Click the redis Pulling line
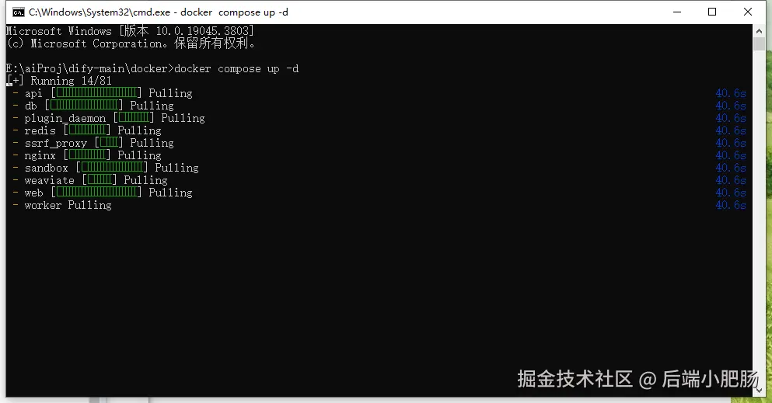The image size is (772, 403). tap(87, 130)
